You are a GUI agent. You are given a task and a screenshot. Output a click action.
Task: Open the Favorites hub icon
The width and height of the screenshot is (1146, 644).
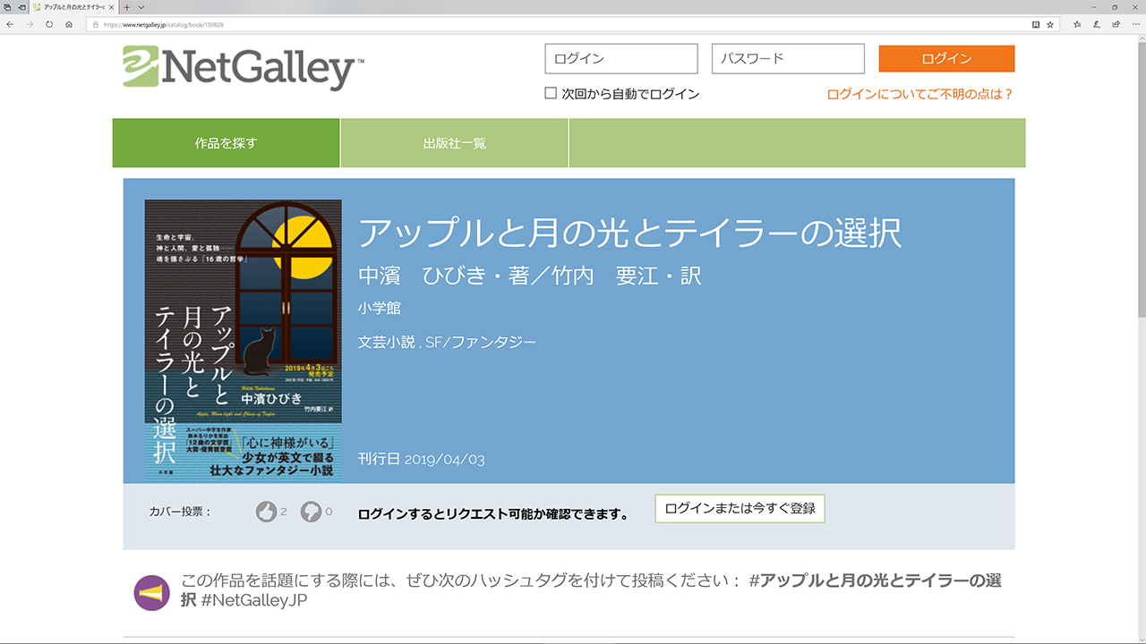[x=1077, y=24]
